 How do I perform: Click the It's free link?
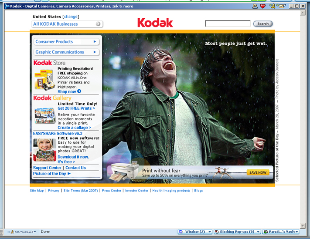pos(66,162)
